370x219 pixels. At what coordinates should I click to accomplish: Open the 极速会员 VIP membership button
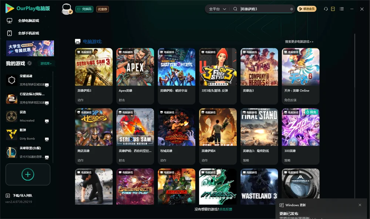[307, 9]
